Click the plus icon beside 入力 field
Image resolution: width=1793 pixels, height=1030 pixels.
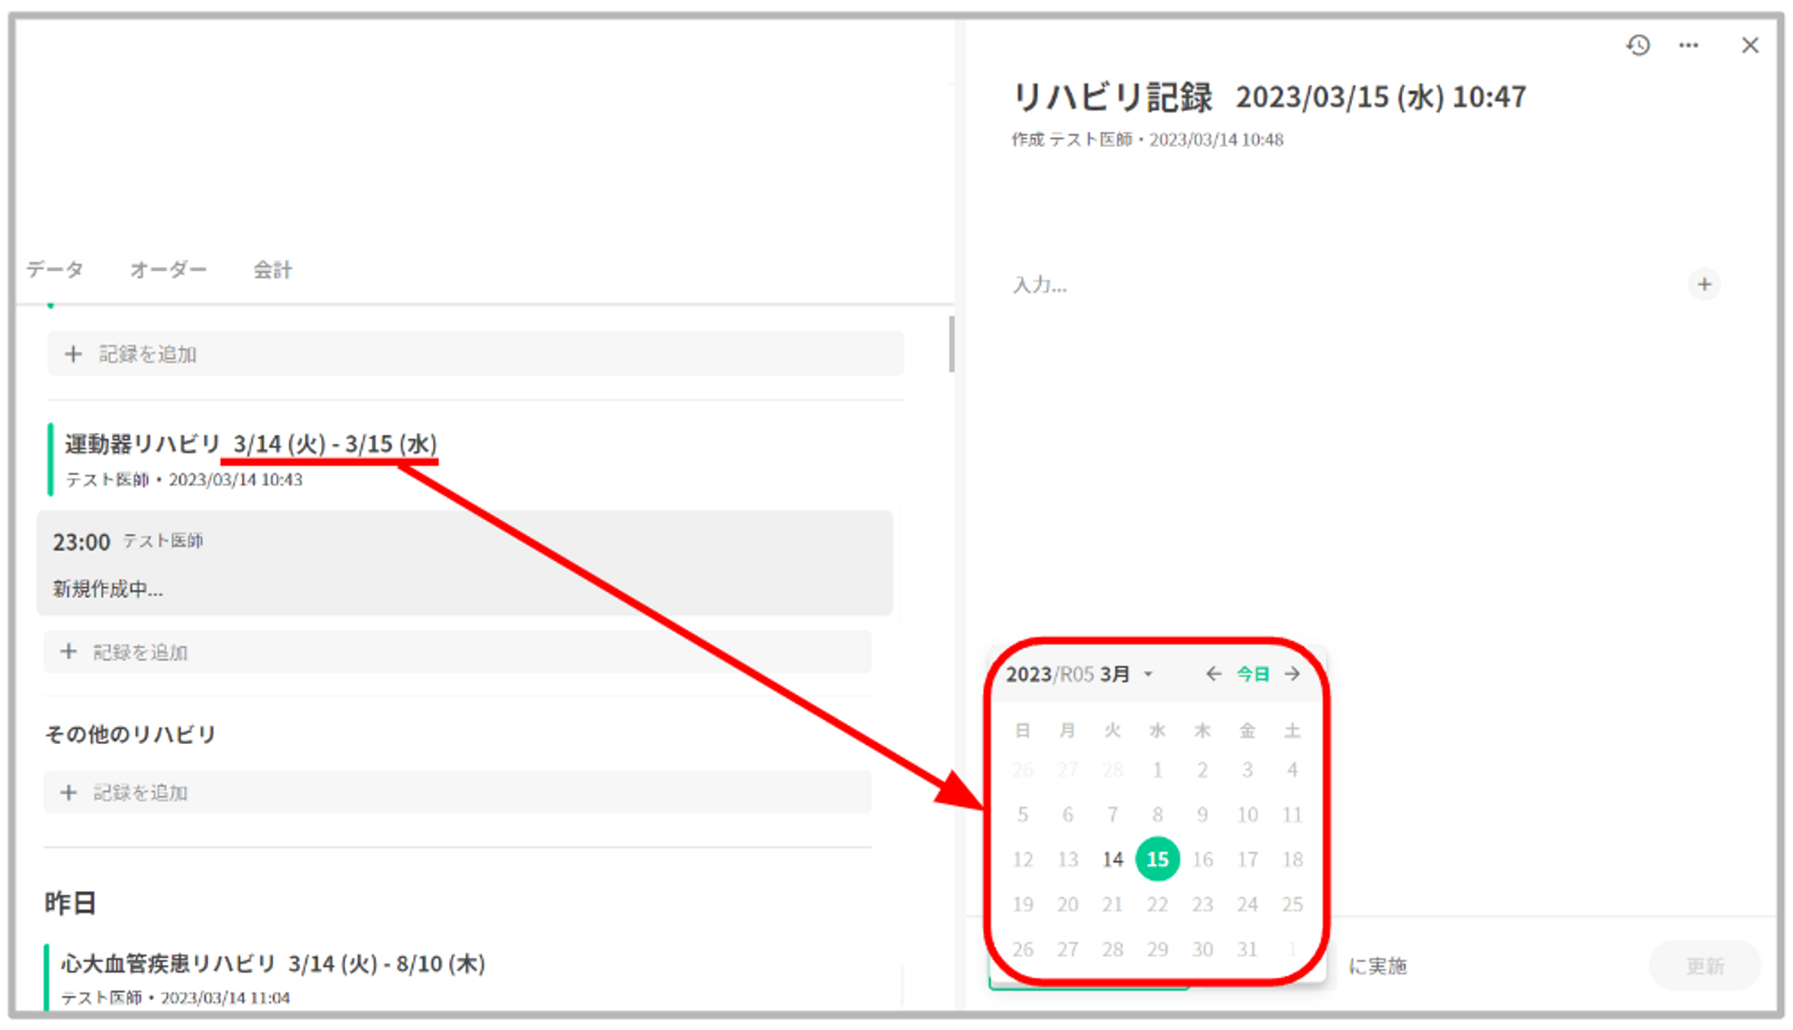(x=1704, y=284)
